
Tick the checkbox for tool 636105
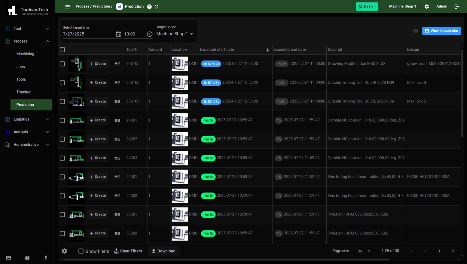point(62,64)
